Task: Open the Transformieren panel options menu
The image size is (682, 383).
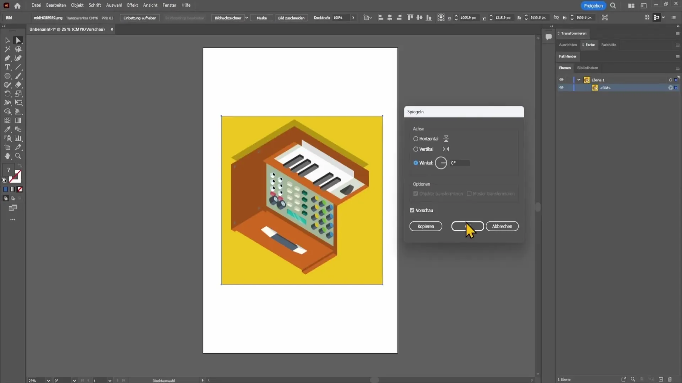Action: coord(677,34)
